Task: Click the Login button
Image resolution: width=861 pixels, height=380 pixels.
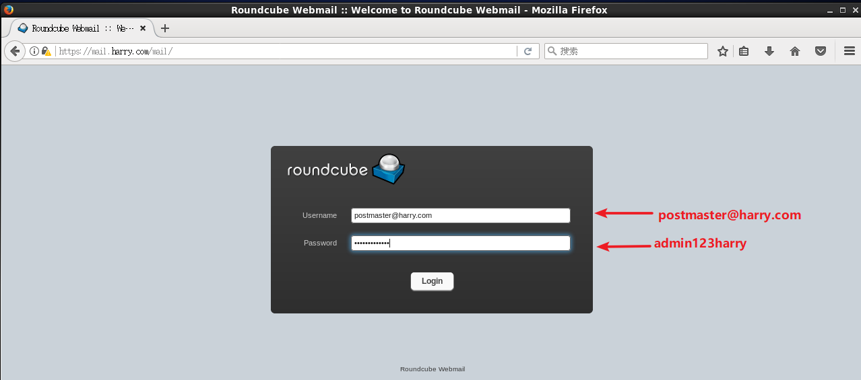Action: [432, 281]
